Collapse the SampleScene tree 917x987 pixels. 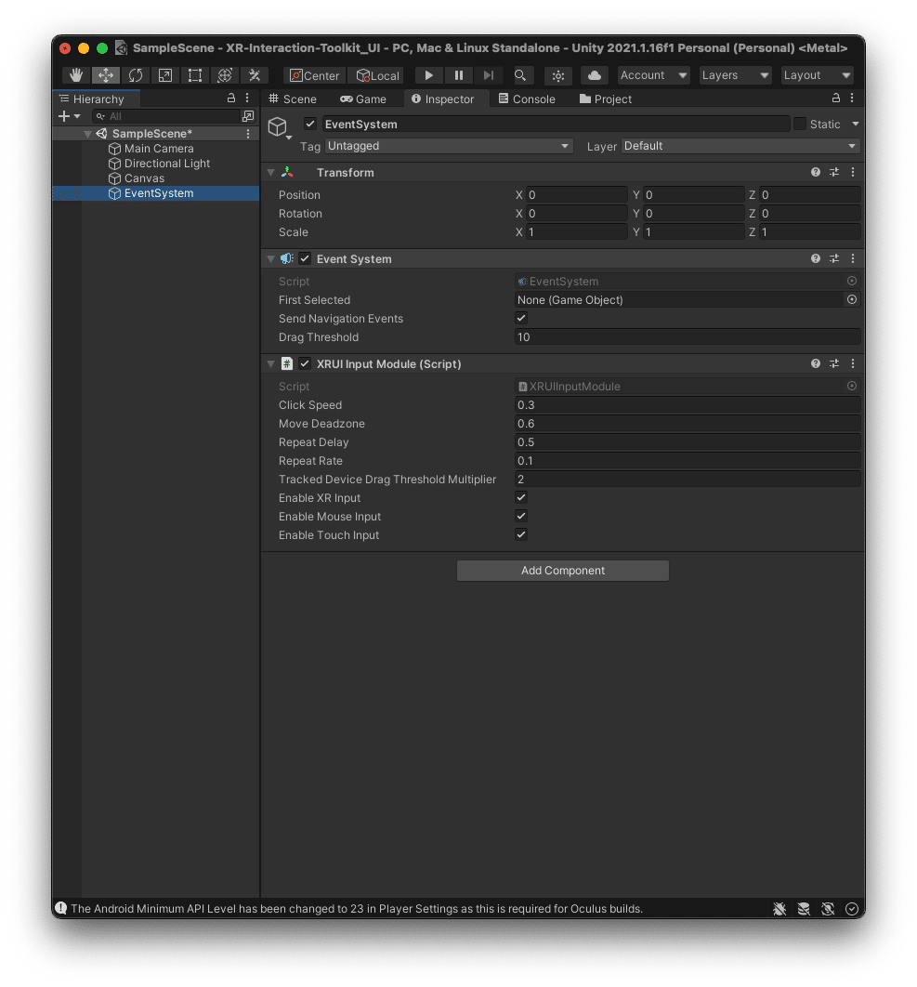pyautogui.click(x=87, y=134)
